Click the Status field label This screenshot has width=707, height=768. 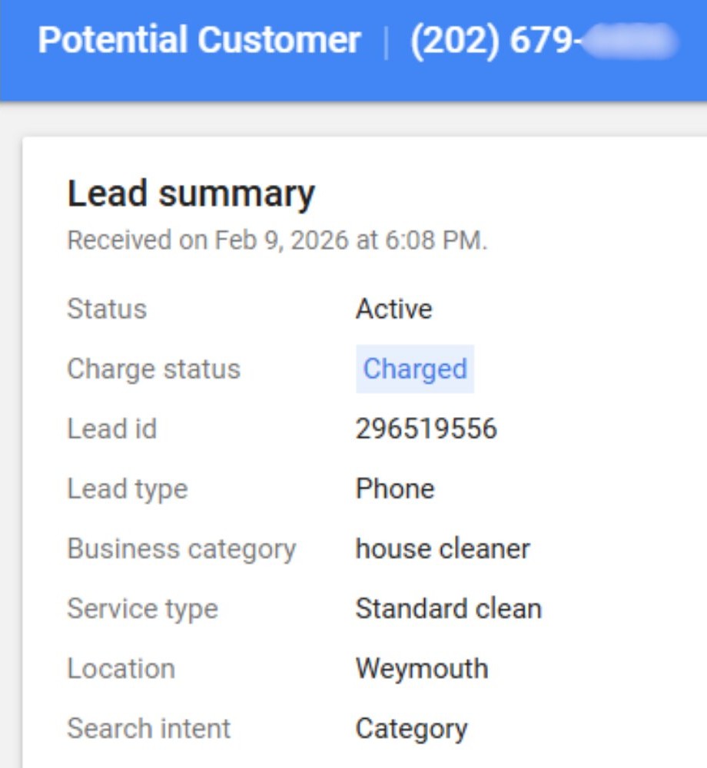pos(107,310)
